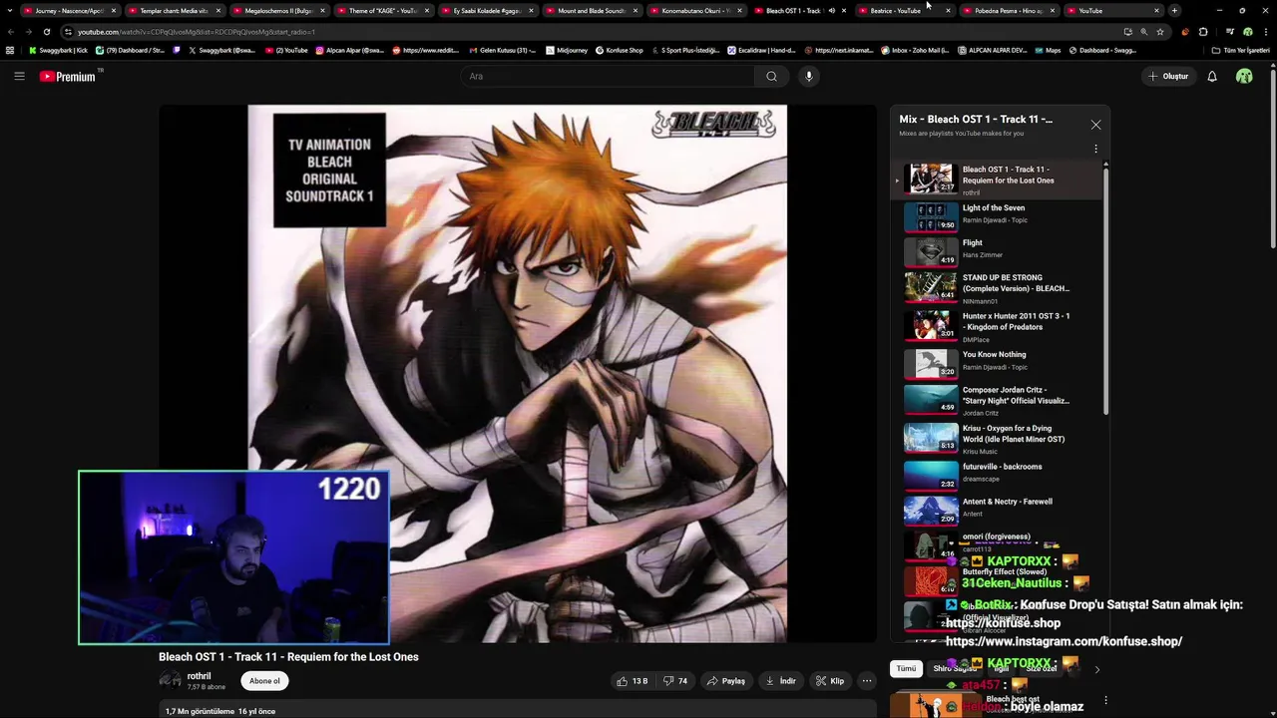Image resolution: width=1277 pixels, height=718 pixels.
Task: Play Light of the Seven from playlist
Action: click(x=998, y=215)
